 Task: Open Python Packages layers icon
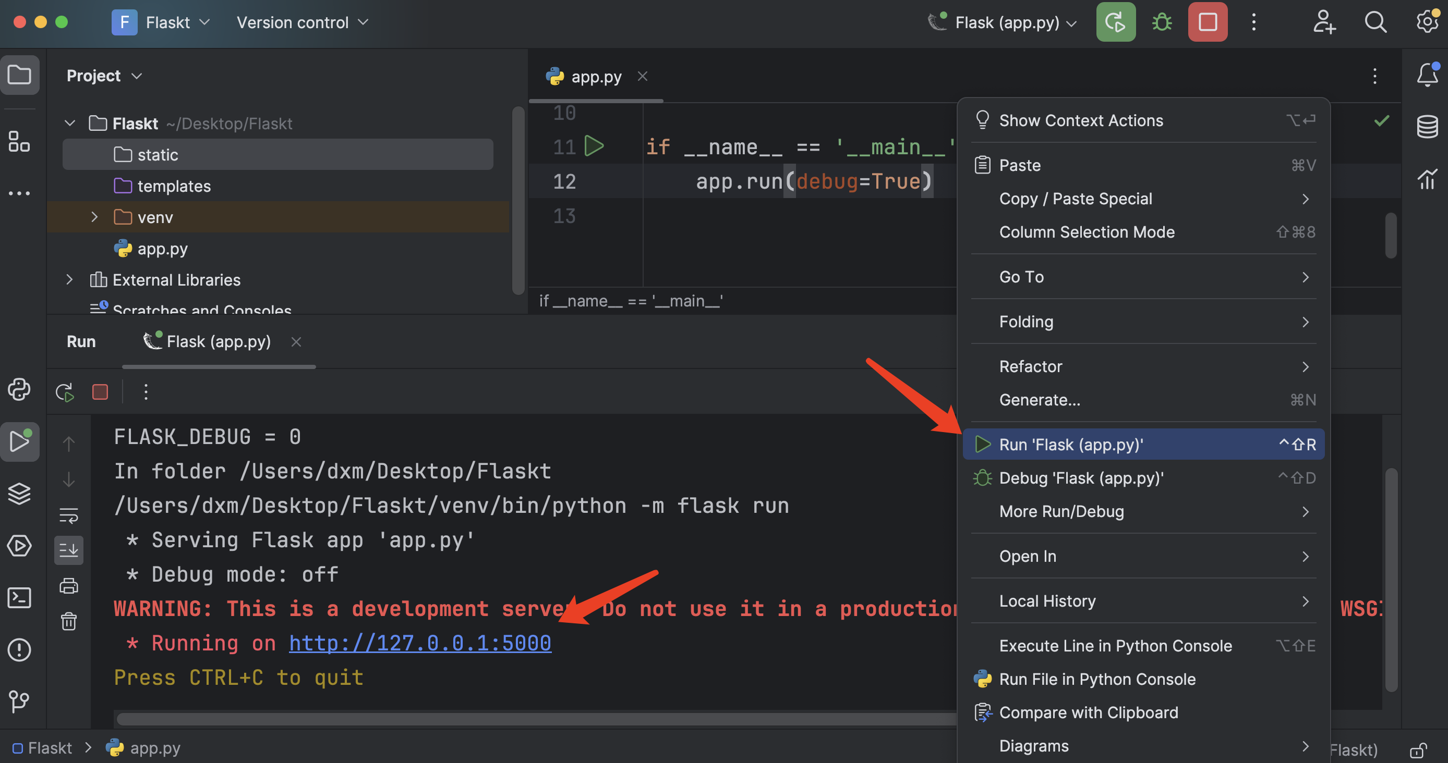[20, 494]
